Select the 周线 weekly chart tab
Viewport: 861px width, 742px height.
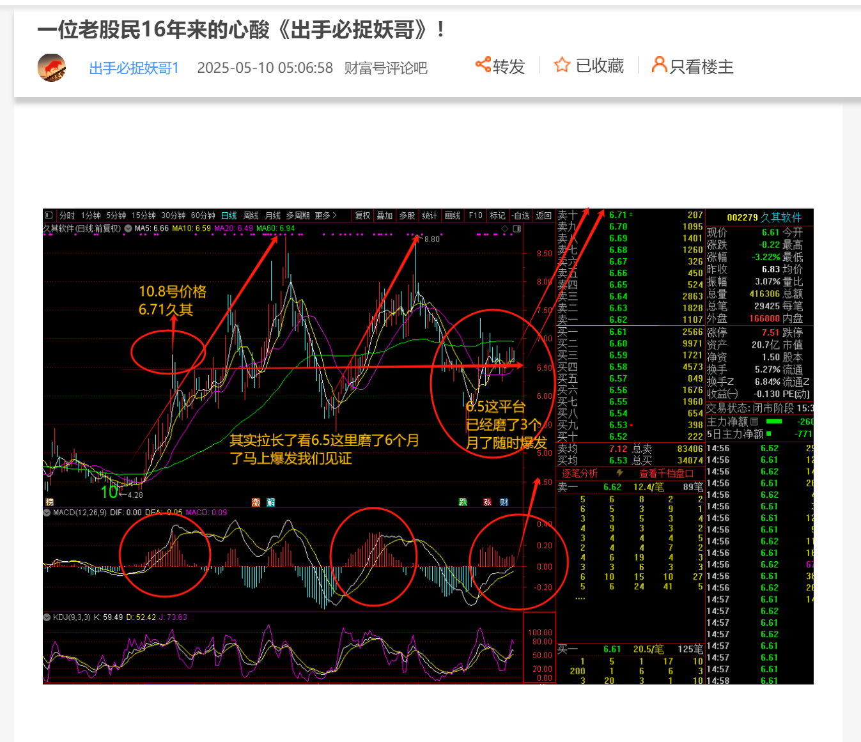251,215
